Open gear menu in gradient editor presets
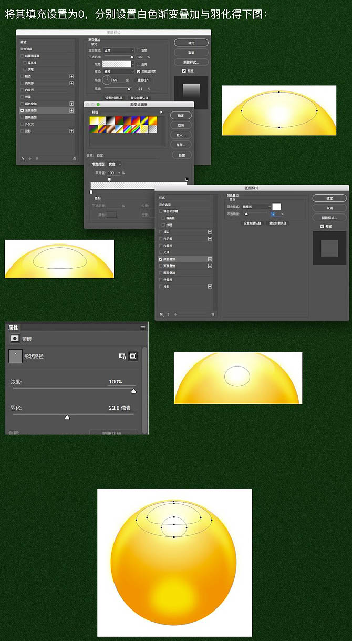Viewport: 352px width, 641px height. coord(161,112)
